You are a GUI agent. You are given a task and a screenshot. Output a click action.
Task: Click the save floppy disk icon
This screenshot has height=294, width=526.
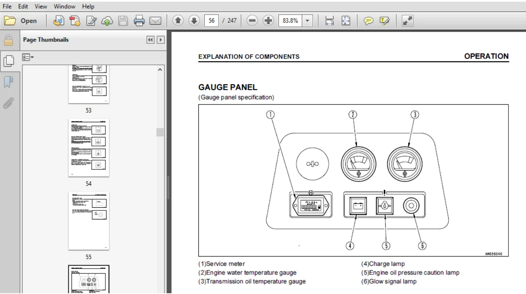[x=123, y=21]
